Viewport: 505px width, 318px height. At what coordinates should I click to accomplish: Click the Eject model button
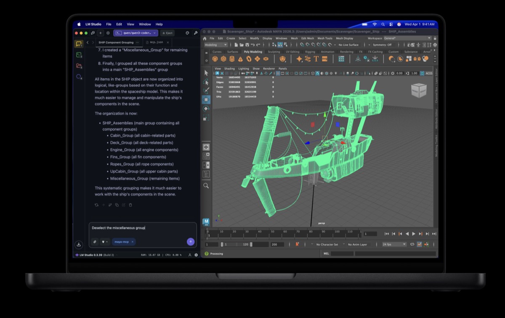pyautogui.click(x=167, y=33)
